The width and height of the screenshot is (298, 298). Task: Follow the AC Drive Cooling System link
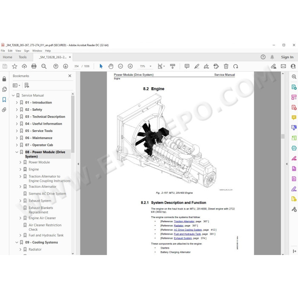(188, 230)
